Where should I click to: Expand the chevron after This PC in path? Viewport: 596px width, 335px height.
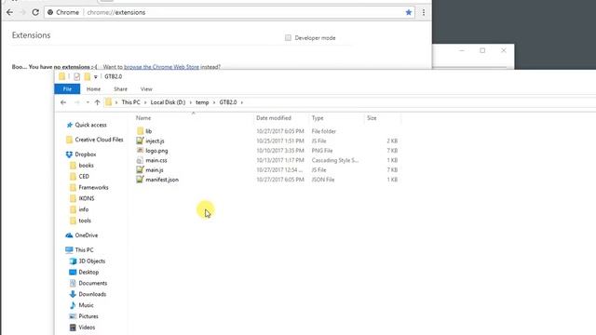(145, 102)
